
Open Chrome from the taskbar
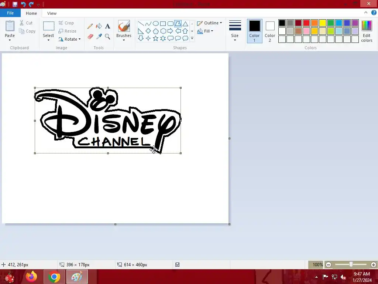point(54,277)
